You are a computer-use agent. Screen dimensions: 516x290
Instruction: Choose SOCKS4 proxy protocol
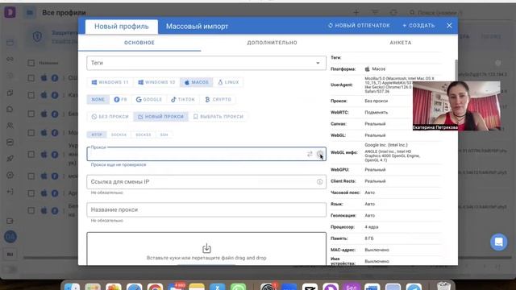119,135
